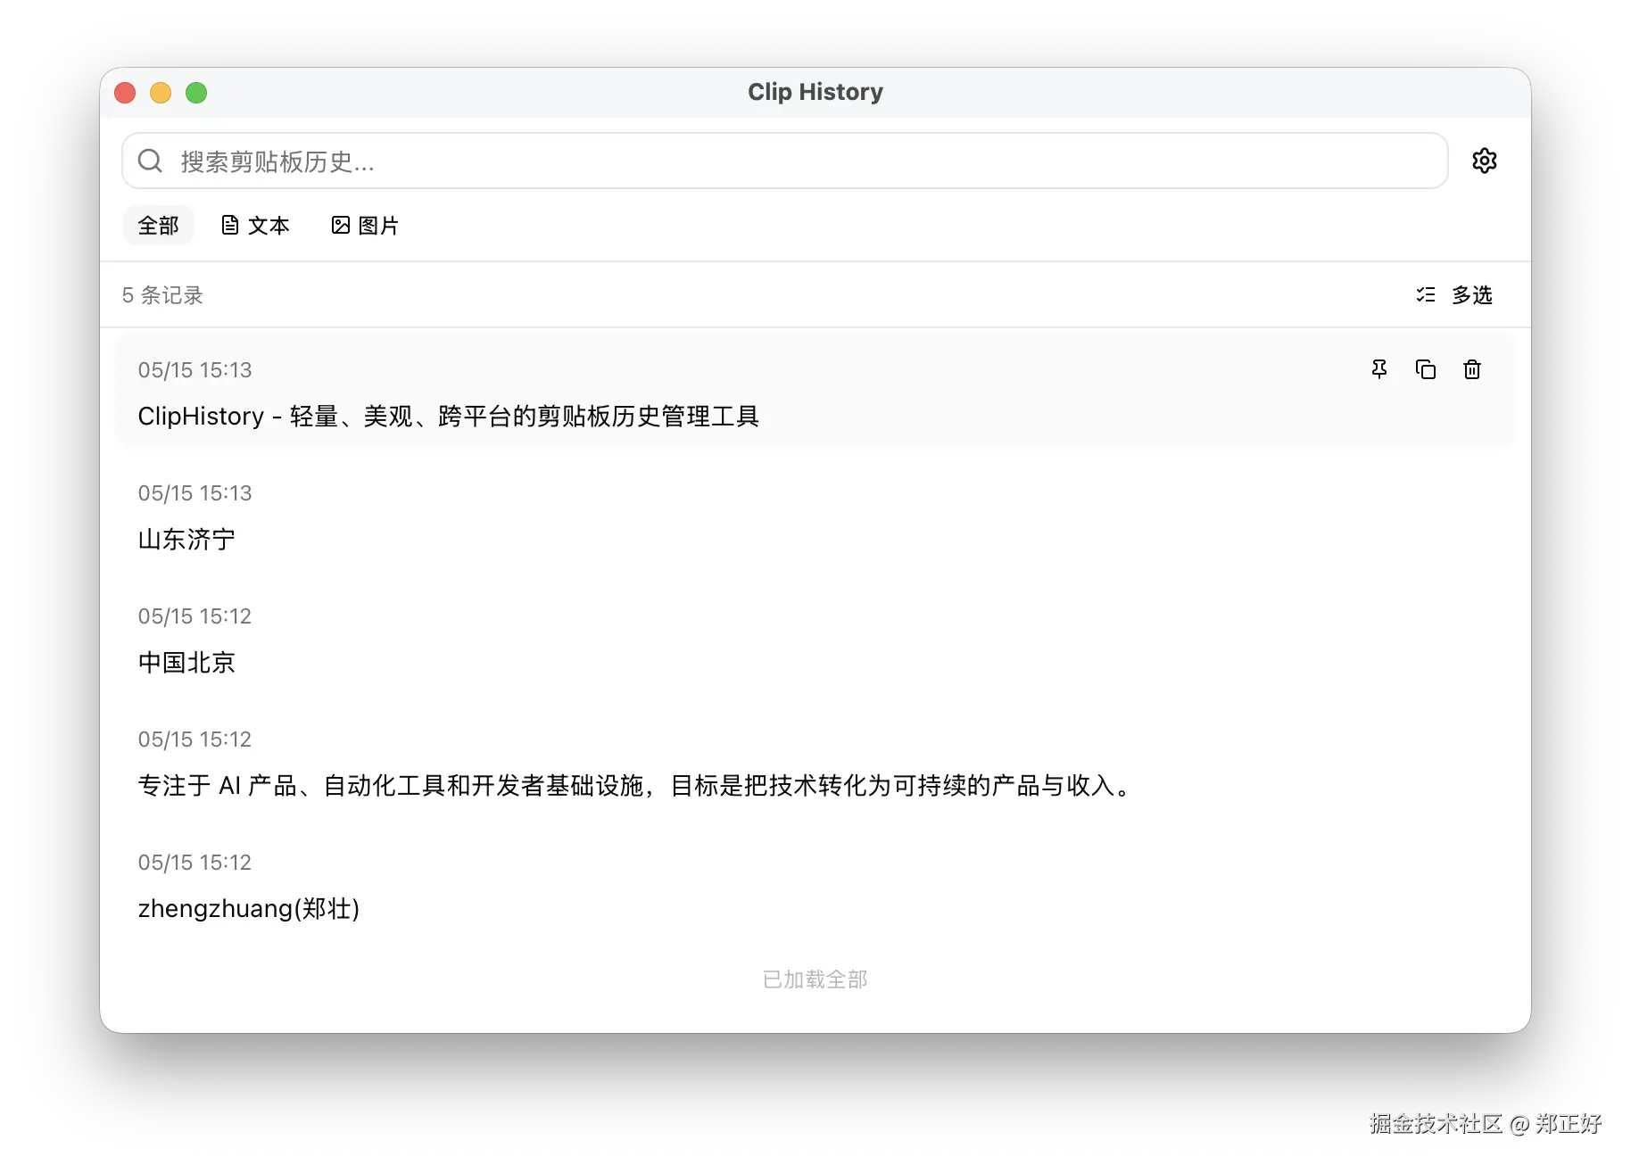
Task: Minimize the Clip History window
Action: [161, 93]
